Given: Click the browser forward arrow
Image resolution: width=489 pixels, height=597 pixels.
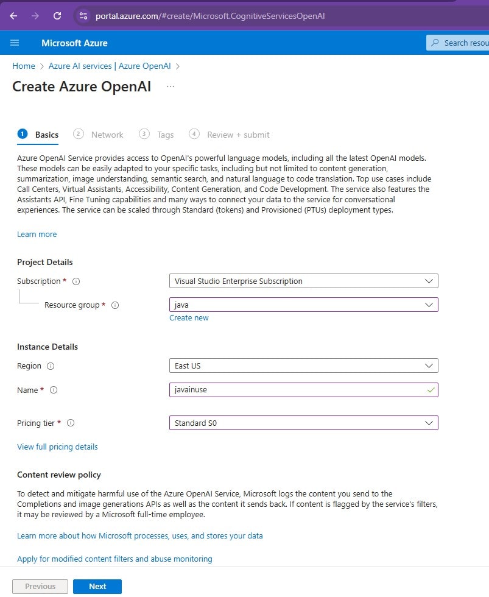Looking at the screenshot, I should [x=35, y=16].
